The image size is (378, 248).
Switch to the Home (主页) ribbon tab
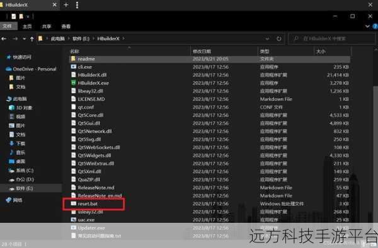pyautogui.click(x=27, y=26)
